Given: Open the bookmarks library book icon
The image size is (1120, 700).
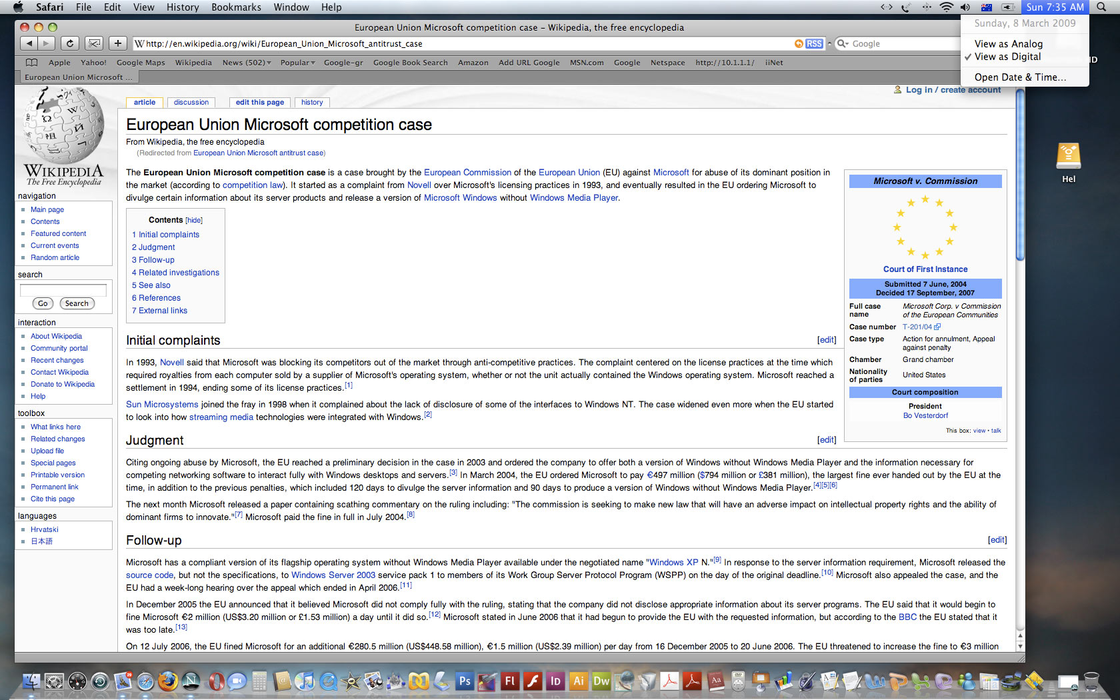Looking at the screenshot, I should 31,63.
